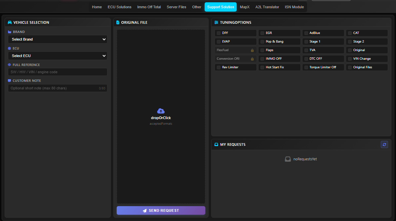Enable the EGR option
396x221 pixels.
click(262, 33)
